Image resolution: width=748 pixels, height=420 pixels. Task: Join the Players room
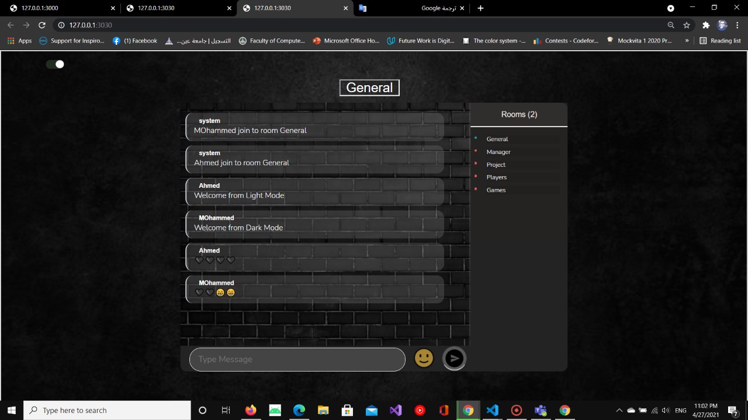497,177
